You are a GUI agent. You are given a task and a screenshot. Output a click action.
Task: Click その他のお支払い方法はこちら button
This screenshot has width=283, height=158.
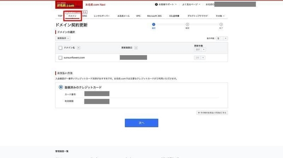pyautogui.click(x=212, y=113)
